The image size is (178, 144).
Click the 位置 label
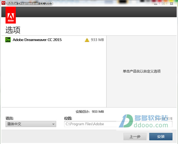pyautogui.click(x=68, y=118)
